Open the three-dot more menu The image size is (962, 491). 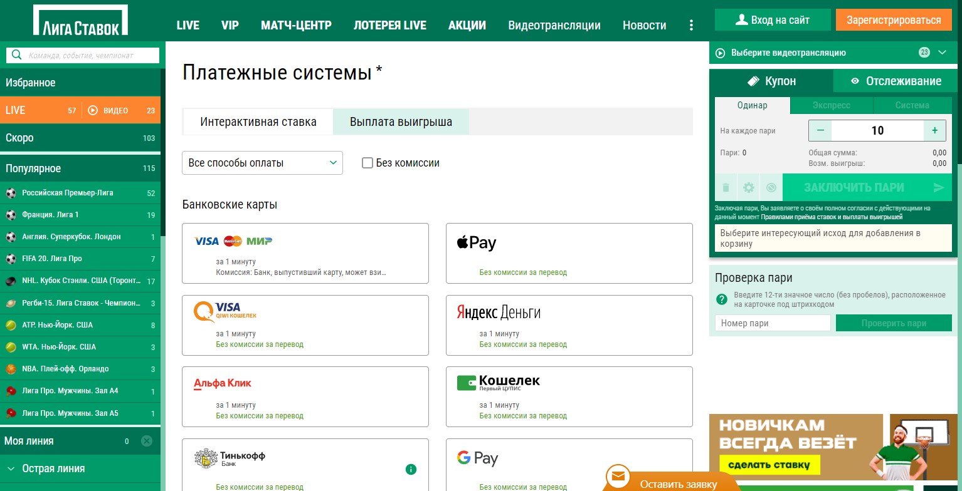click(x=691, y=25)
